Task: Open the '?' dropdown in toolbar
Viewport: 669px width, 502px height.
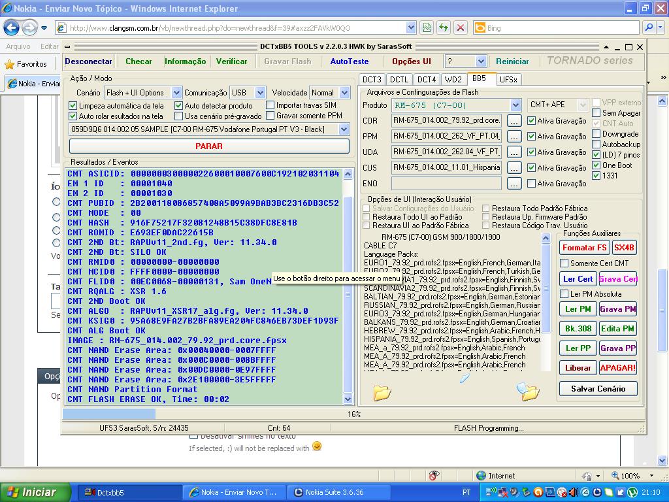Action: (481, 61)
